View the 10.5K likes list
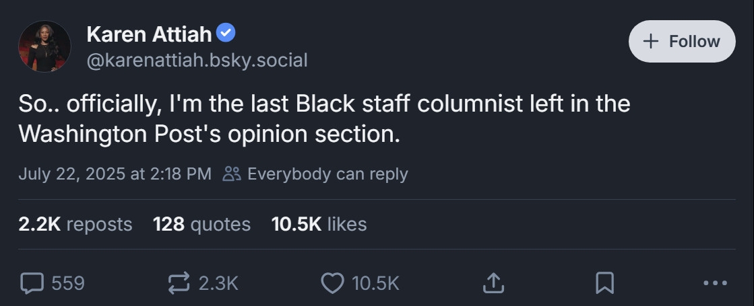The image size is (754, 306). click(x=319, y=224)
